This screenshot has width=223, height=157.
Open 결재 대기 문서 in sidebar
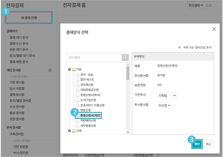19,37
